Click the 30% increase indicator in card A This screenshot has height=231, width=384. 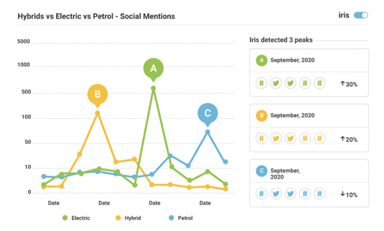tap(349, 84)
